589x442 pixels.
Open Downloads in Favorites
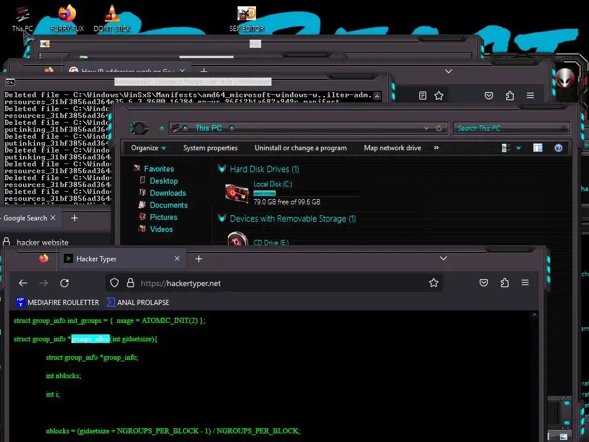pos(168,193)
